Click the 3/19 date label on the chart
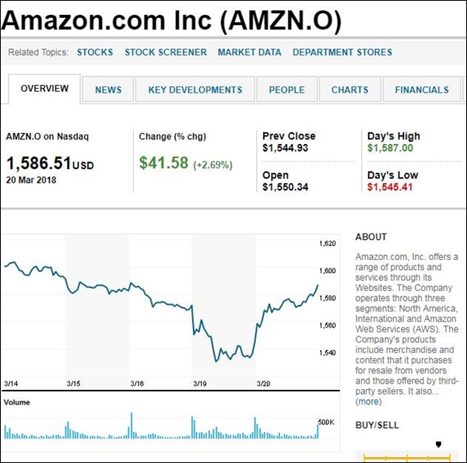467x463 pixels. pyautogui.click(x=200, y=384)
